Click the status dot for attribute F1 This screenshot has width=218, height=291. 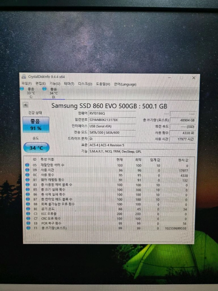28,228
